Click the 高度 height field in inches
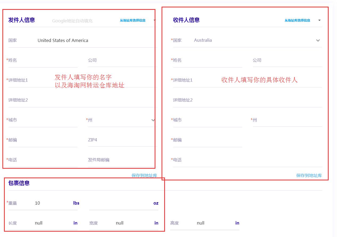Viewport: 356px width, 237px height. tap(205, 223)
